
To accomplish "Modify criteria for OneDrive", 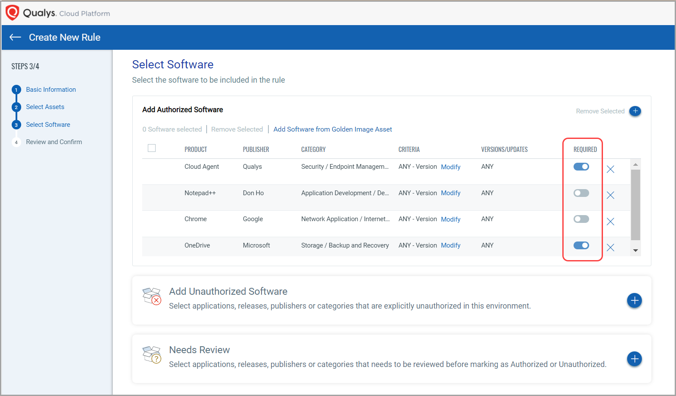I will point(451,245).
